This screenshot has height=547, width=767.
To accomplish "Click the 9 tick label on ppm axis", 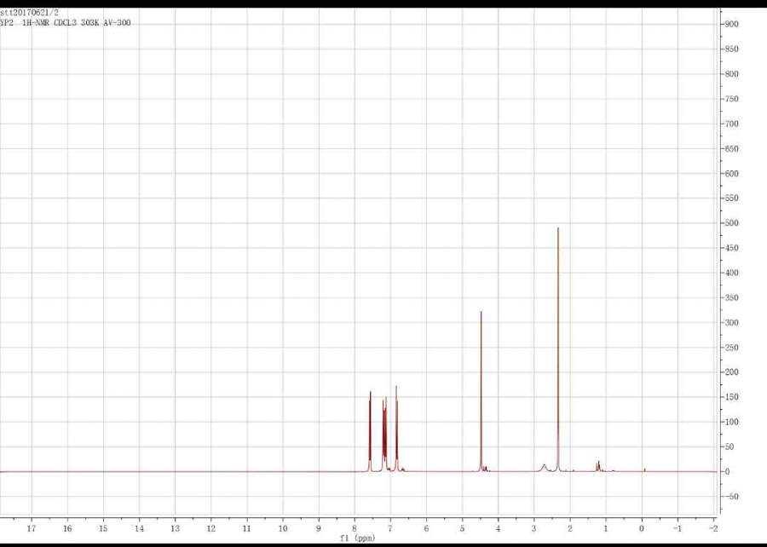I will click(x=319, y=528).
